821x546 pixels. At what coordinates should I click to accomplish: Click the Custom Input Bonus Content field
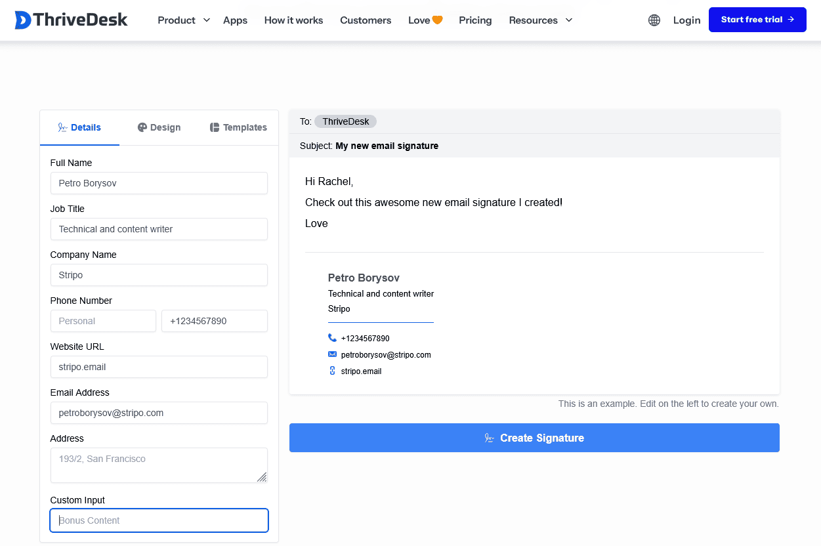[x=159, y=520]
